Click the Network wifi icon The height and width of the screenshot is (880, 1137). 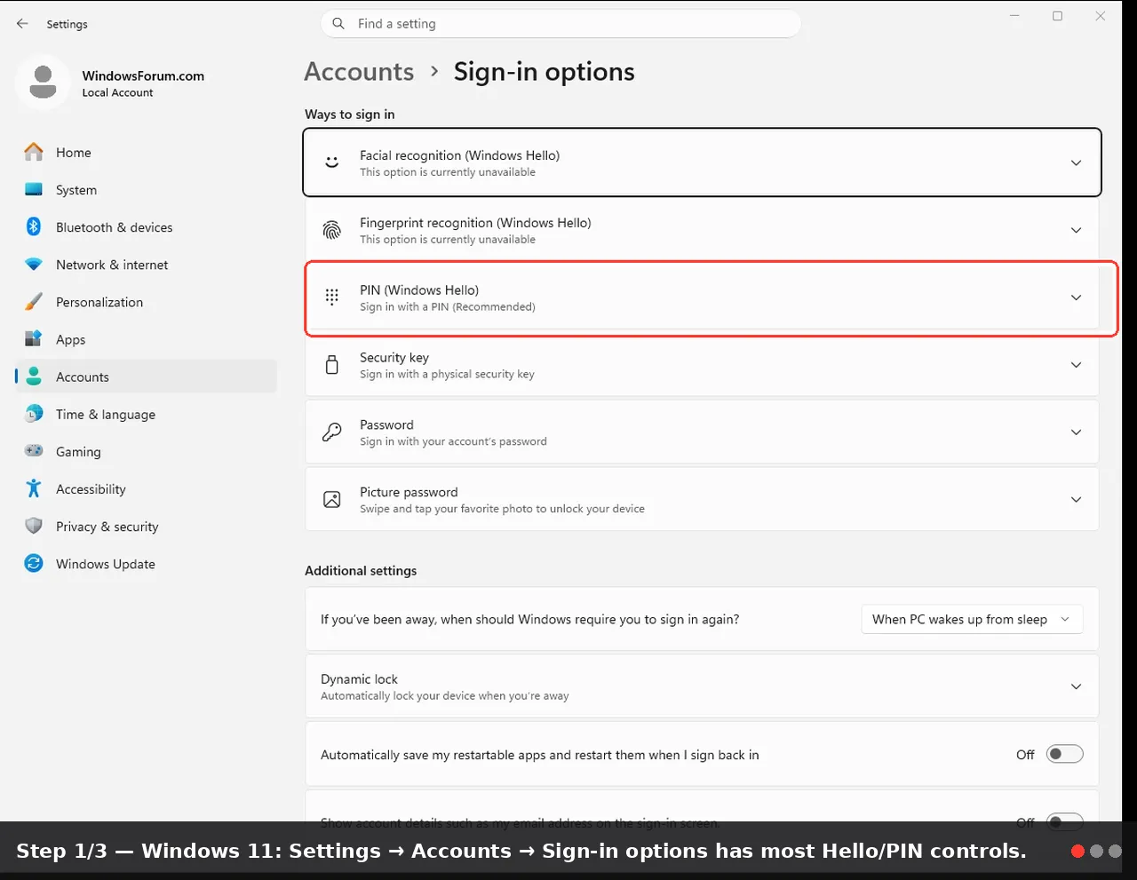(x=34, y=265)
